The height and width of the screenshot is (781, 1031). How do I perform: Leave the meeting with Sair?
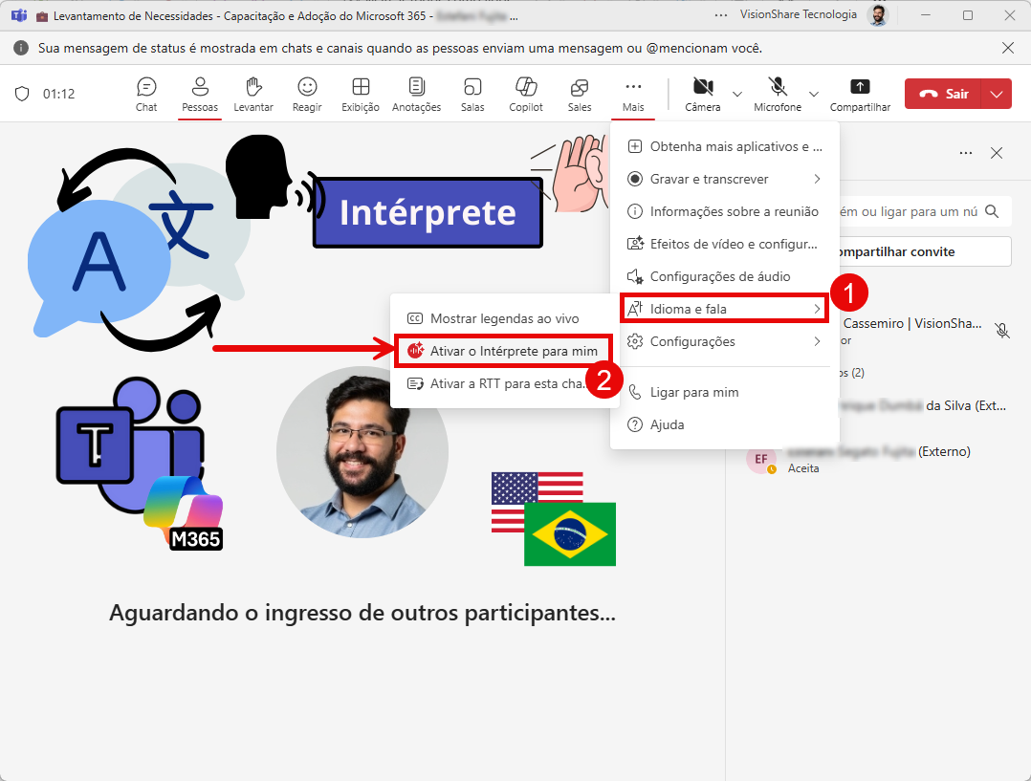[943, 94]
